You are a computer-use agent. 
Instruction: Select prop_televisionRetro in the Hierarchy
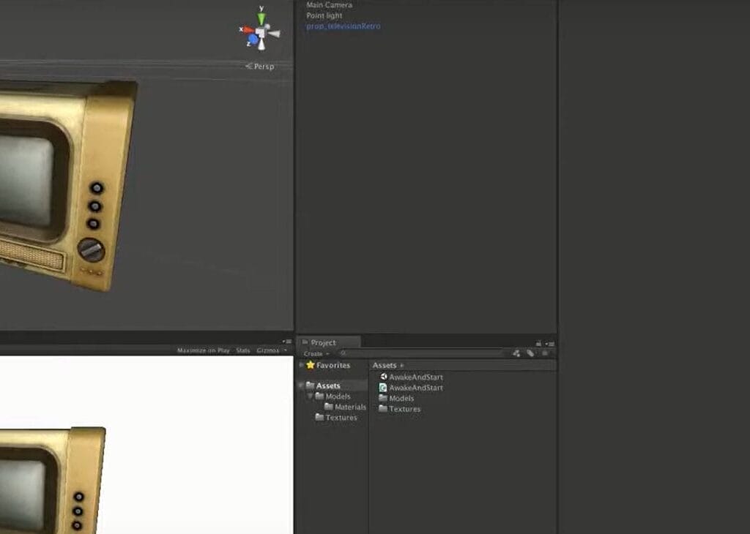(344, 26)
